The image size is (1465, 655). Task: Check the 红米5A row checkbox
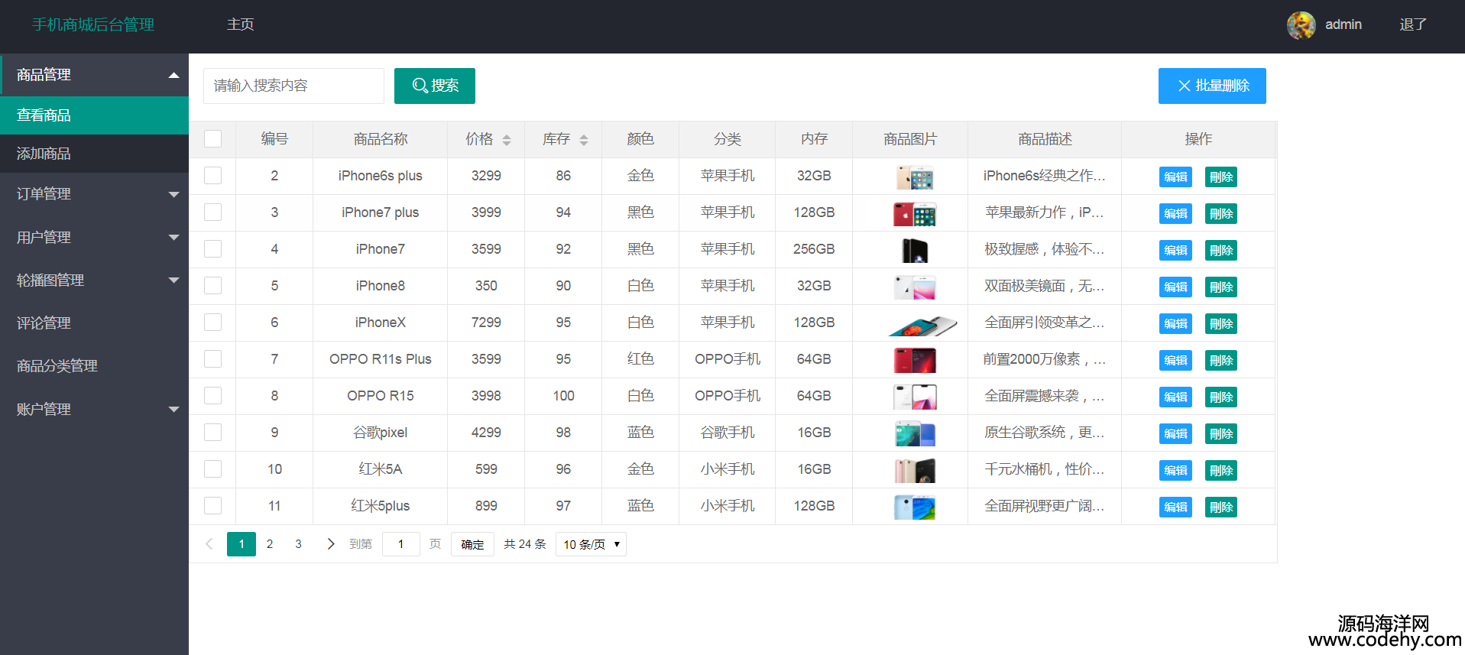(213, 469)
